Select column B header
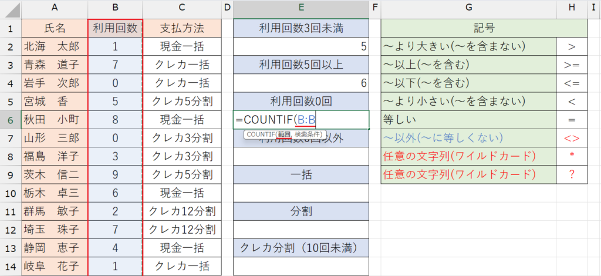Screen dimensions: 601x276 [115, 9]
